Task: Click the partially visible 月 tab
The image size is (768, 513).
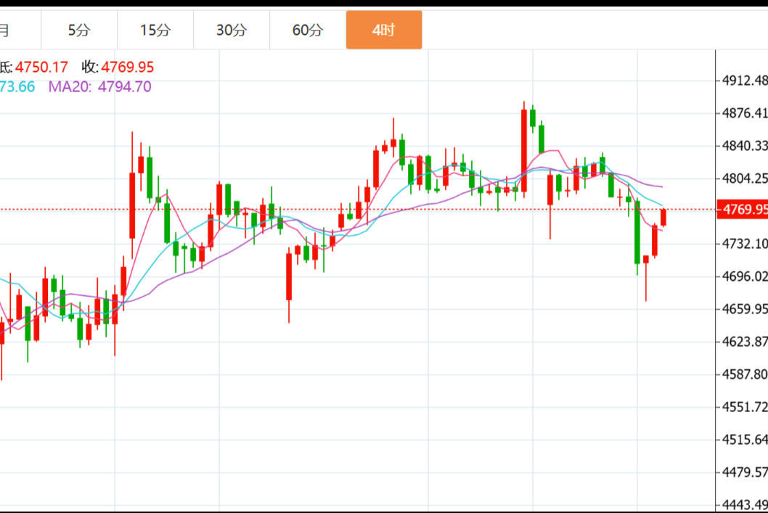Action: tap(6, 30)
